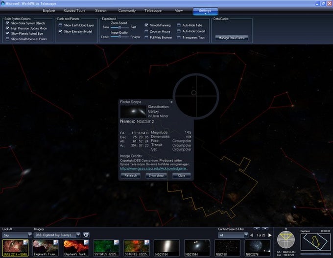Viewport: 333px width, 258px height.
Task: Select the first SSTGFLS J2225 thumbnail
Action: [x=106, y=248]
